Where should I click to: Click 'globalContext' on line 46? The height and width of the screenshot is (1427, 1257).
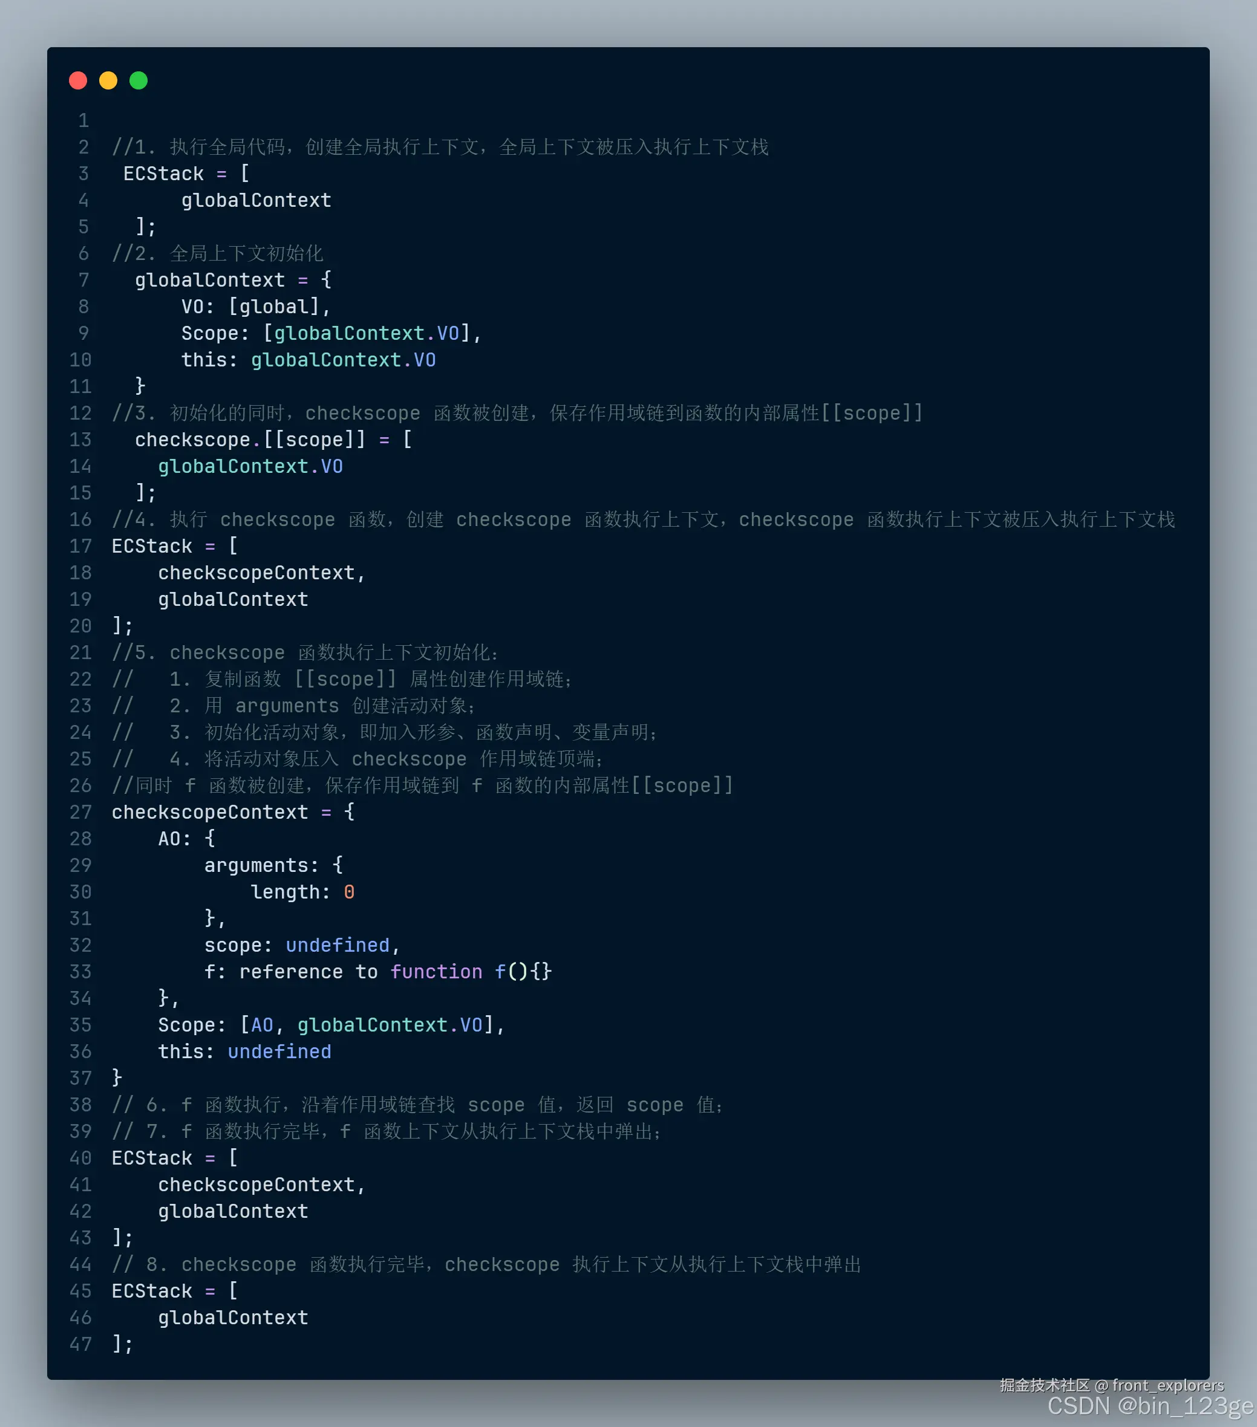coord(232,1318)
